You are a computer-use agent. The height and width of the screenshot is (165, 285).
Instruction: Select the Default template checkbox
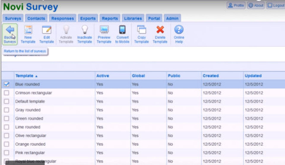point(7,101)
